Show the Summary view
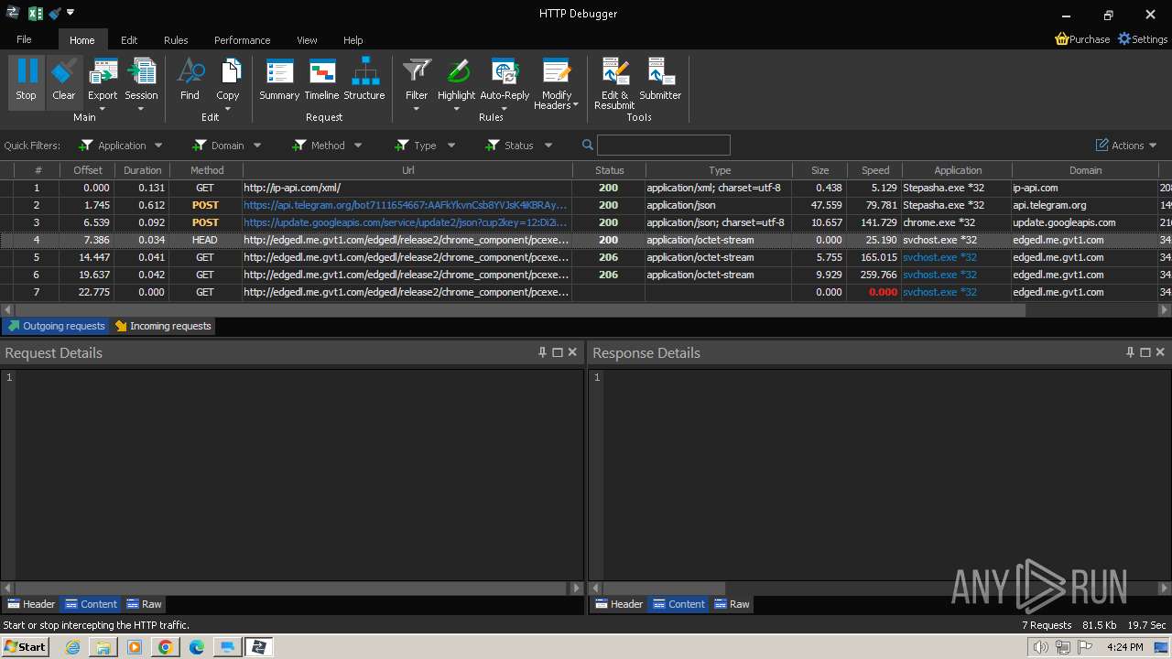The image size is (1172, 659). pos(279,81)
